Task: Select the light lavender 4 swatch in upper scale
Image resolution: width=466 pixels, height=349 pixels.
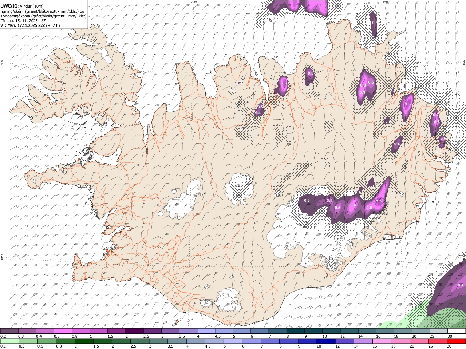Action: 206,331
